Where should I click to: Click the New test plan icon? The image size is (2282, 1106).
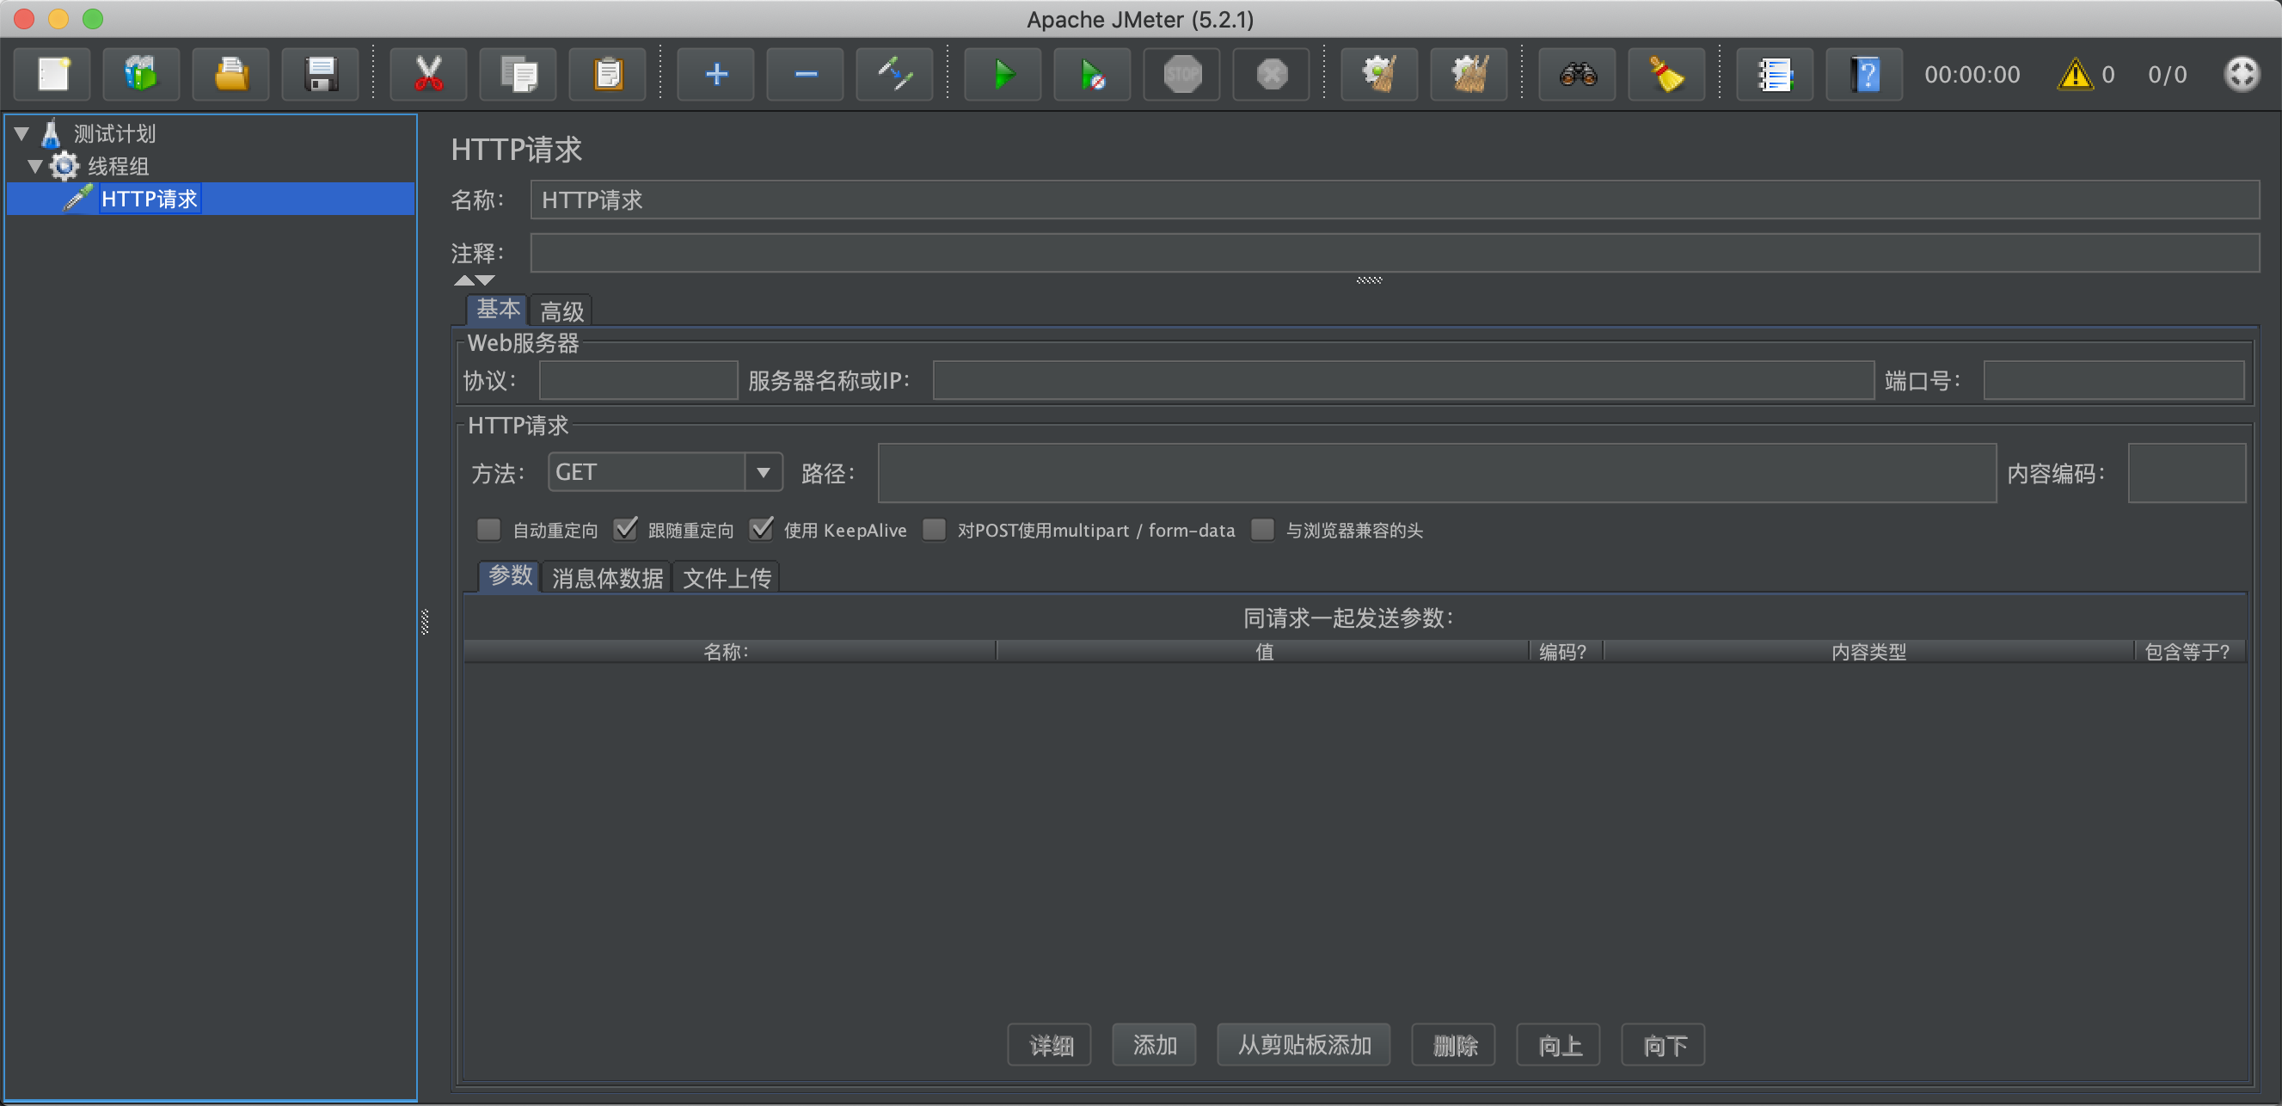point(53,75)
